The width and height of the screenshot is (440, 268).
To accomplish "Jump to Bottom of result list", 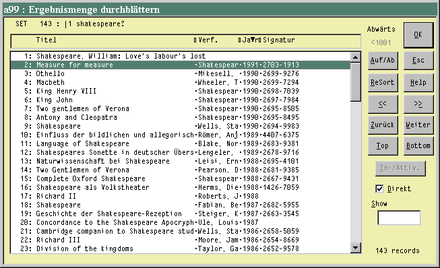I will pyautogui.click(x=418, y=145).
